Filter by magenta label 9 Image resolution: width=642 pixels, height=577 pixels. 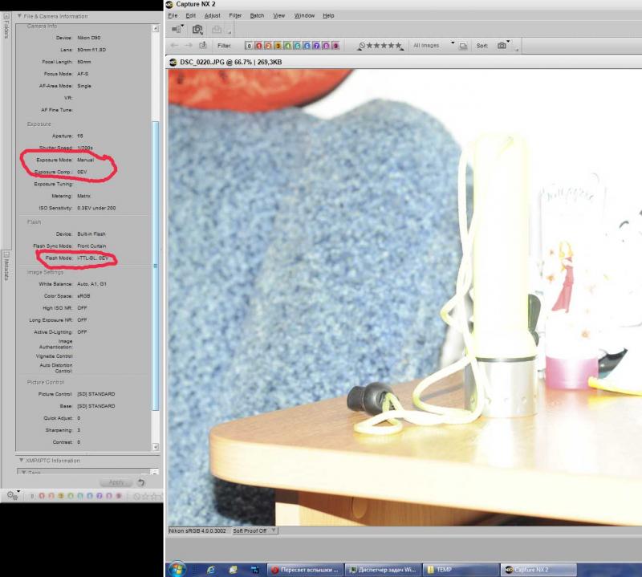335,46
